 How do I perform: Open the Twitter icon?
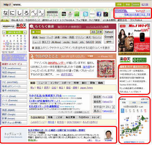85,14
